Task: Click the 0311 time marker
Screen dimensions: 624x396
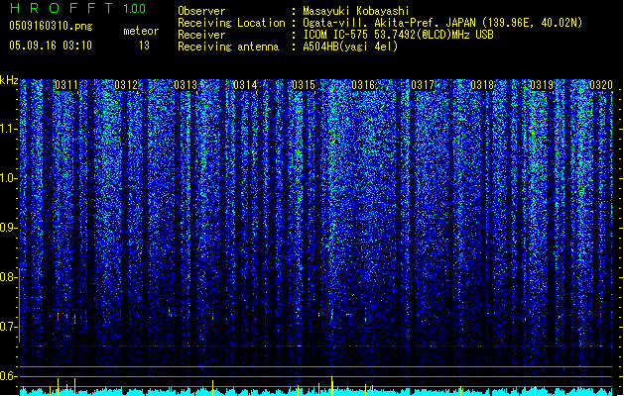Action: click(x=66, y=85)
